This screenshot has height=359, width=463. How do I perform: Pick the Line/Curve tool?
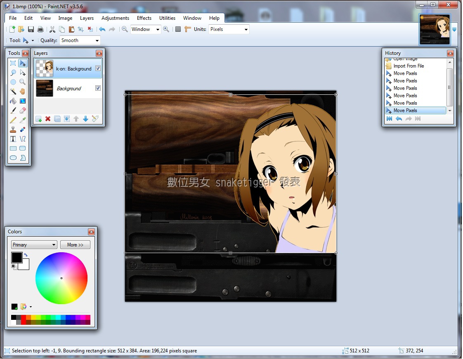point(22,138)
